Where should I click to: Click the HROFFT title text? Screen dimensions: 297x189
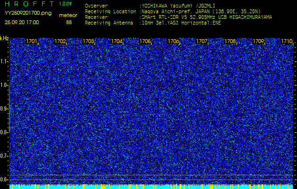pos(30,4)
